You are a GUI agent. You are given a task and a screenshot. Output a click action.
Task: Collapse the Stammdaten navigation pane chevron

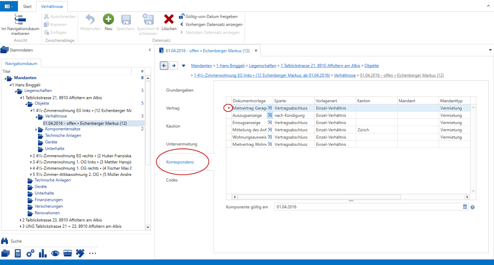point(149,50)
